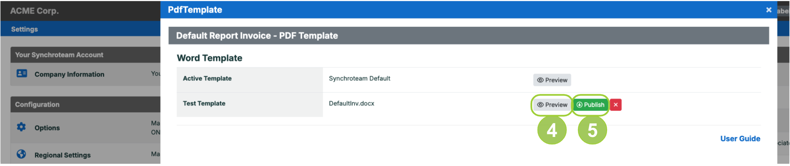Click the Company Information card icon
Screen dimensions: 790x166
22,74
